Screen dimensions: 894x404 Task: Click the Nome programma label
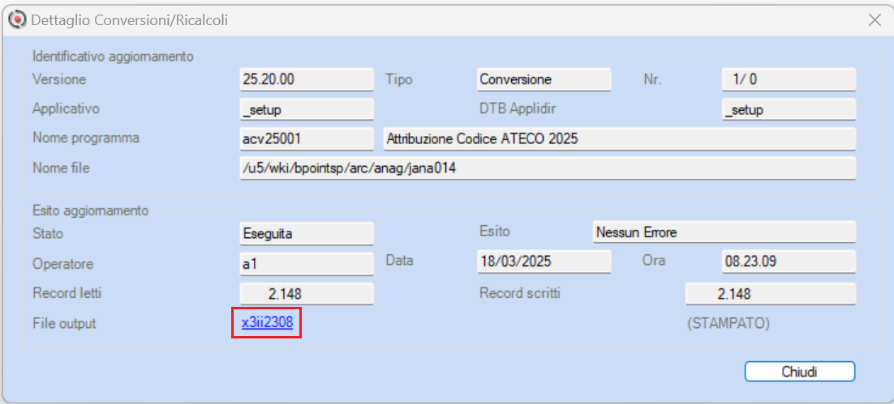point(86,138)
